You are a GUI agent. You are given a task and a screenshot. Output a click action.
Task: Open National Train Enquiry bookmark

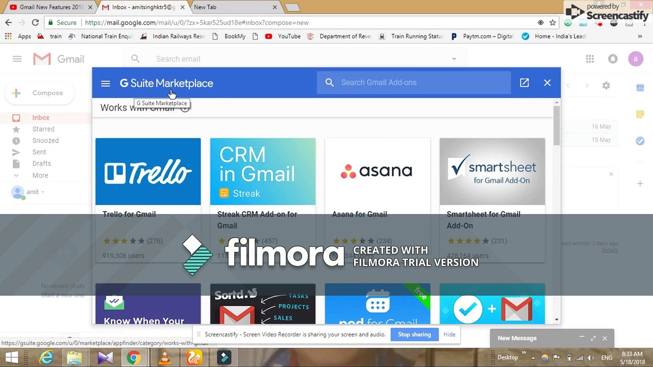click(x=101, y=36)
